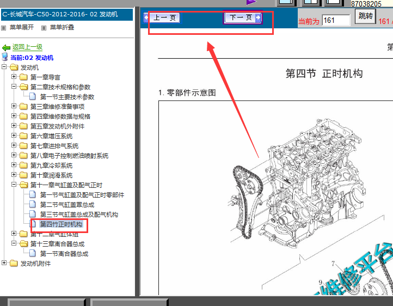Image resolution: width=393 pixels, height=306 pixels.
Task: Collapse 第二章技术规格和参数 folder
Action: pos(14,87)
